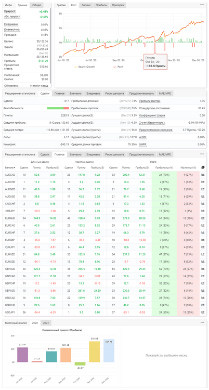Click Nov 2020 yellow monthly bar
The width and height of the screenshot is (209, 390).
pos(94,352)
